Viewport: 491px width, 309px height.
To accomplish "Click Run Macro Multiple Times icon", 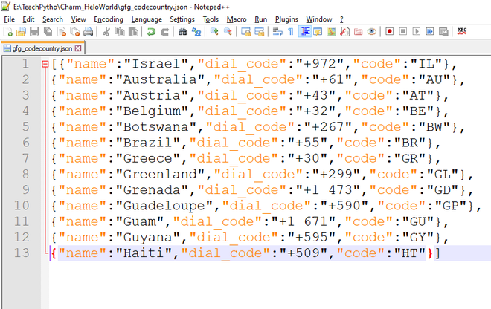I will click(x=430, y=32).
